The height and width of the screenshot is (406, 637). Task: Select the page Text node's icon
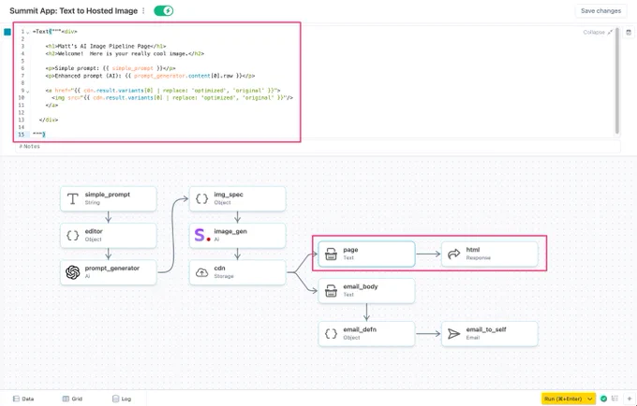click(331, 254)
